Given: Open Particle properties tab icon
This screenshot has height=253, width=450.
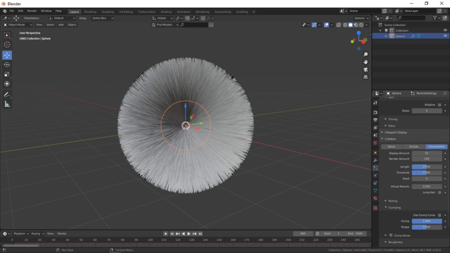Looking at the screenshot, I should (x=375, y=168).
